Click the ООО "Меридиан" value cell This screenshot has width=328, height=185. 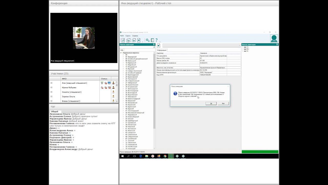tap(213, 72)
